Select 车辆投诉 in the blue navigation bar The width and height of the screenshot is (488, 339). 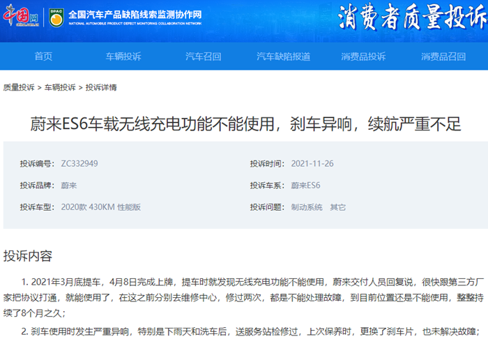pos(123,56)
